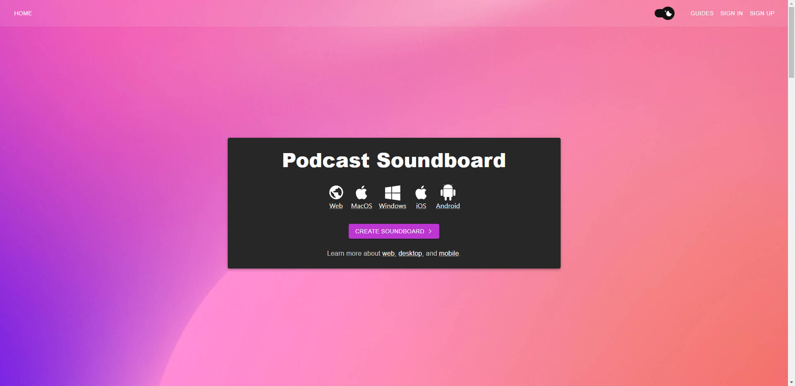The height and width of the screenshot is (386, 795).
Task: Open the Sign Up page
Action: tap(761, 13)
